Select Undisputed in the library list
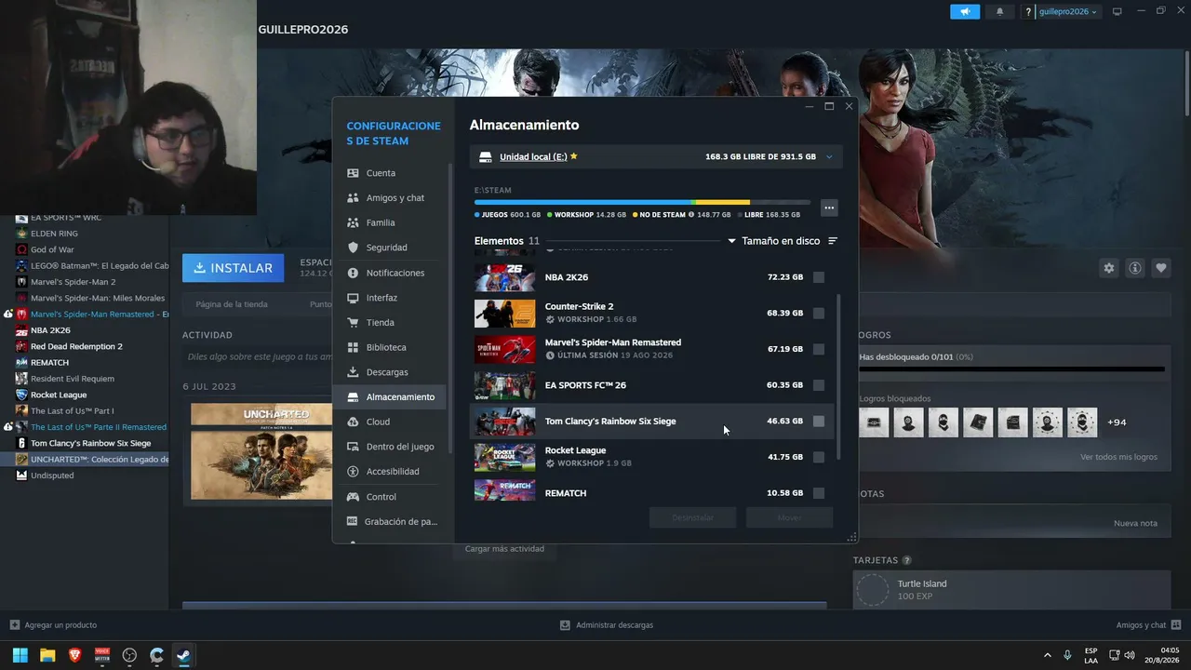Viewport: 1191px width, 670px height. click(52, 476)
